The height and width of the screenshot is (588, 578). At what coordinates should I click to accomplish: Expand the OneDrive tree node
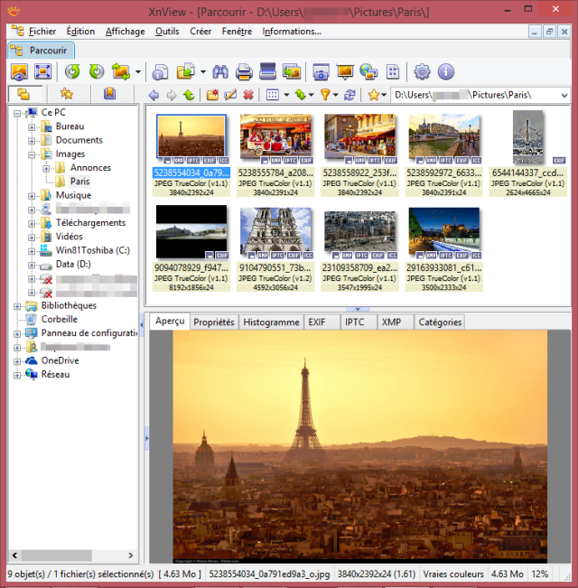[17, 361]
